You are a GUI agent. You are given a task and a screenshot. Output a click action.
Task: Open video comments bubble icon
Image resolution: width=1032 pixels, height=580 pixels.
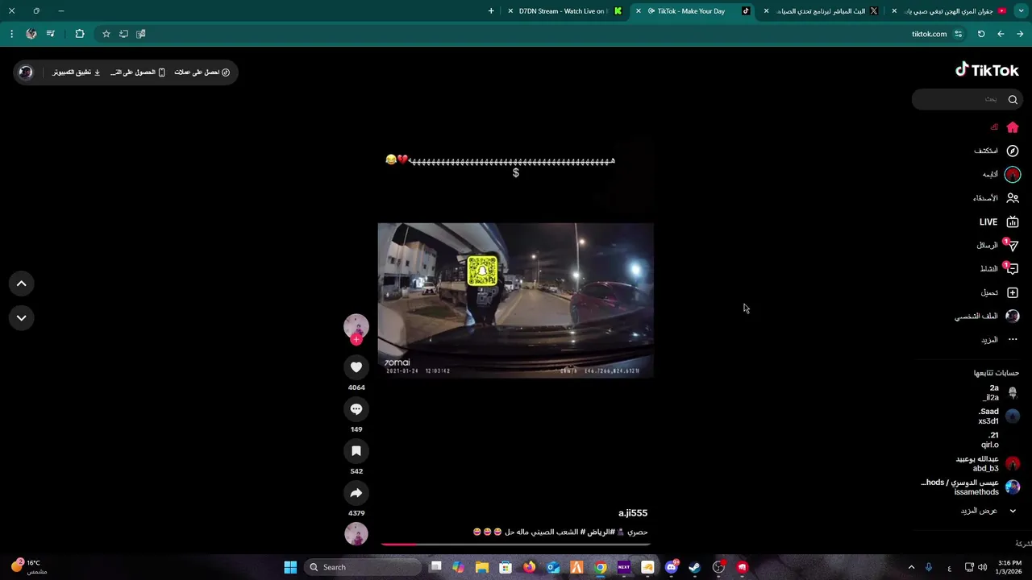[356, 409]
